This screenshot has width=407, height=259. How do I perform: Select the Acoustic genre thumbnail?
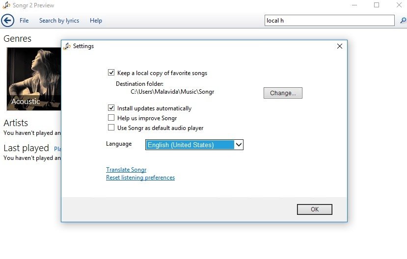click(34, 79)
